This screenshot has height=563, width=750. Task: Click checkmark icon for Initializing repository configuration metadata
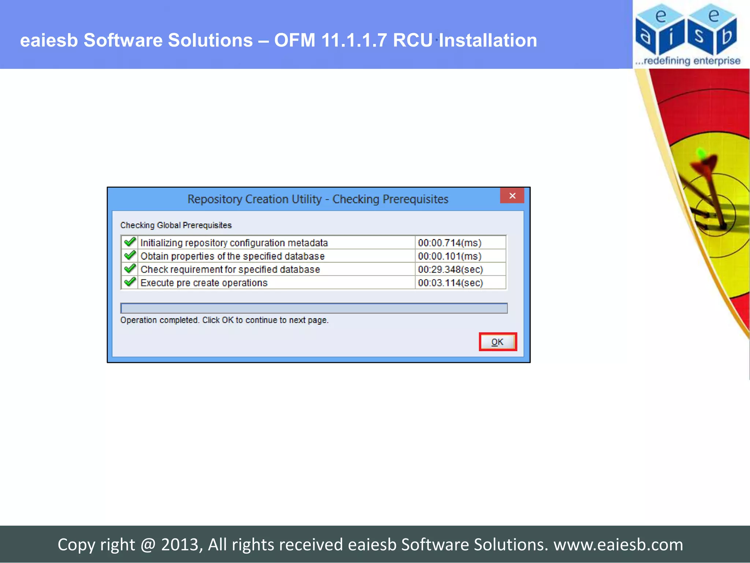click(130, 242)
